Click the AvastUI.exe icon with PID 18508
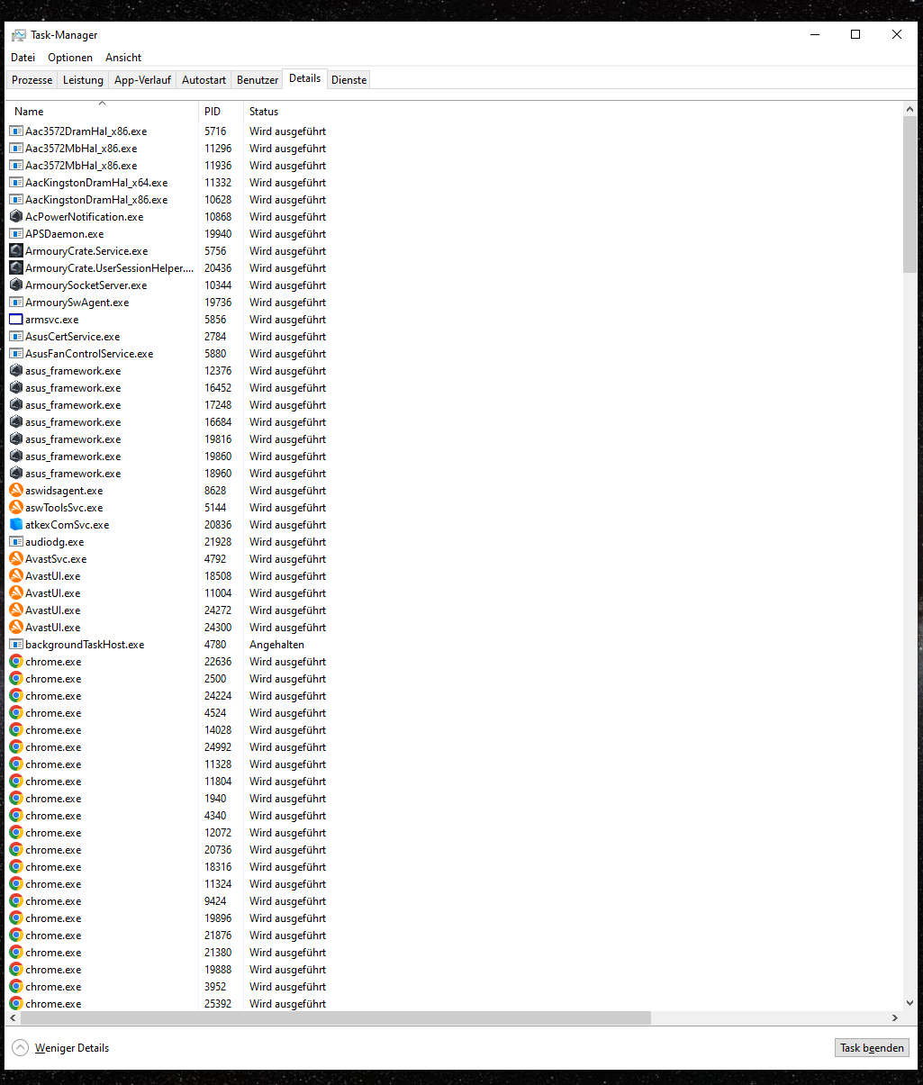This screenshot has height=1085, width=923. [x=16, y=576]
